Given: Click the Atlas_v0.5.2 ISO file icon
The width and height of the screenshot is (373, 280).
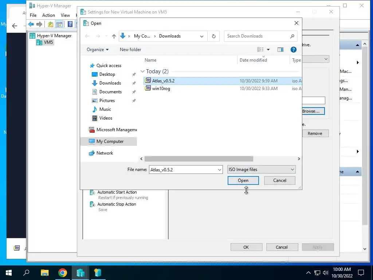Looking at the screenshot, I should tap(148, 81).
